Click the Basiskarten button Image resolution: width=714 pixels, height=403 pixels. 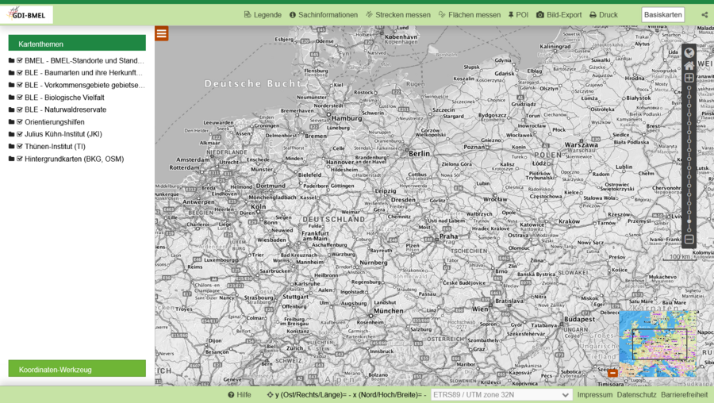tap(663, 14)
